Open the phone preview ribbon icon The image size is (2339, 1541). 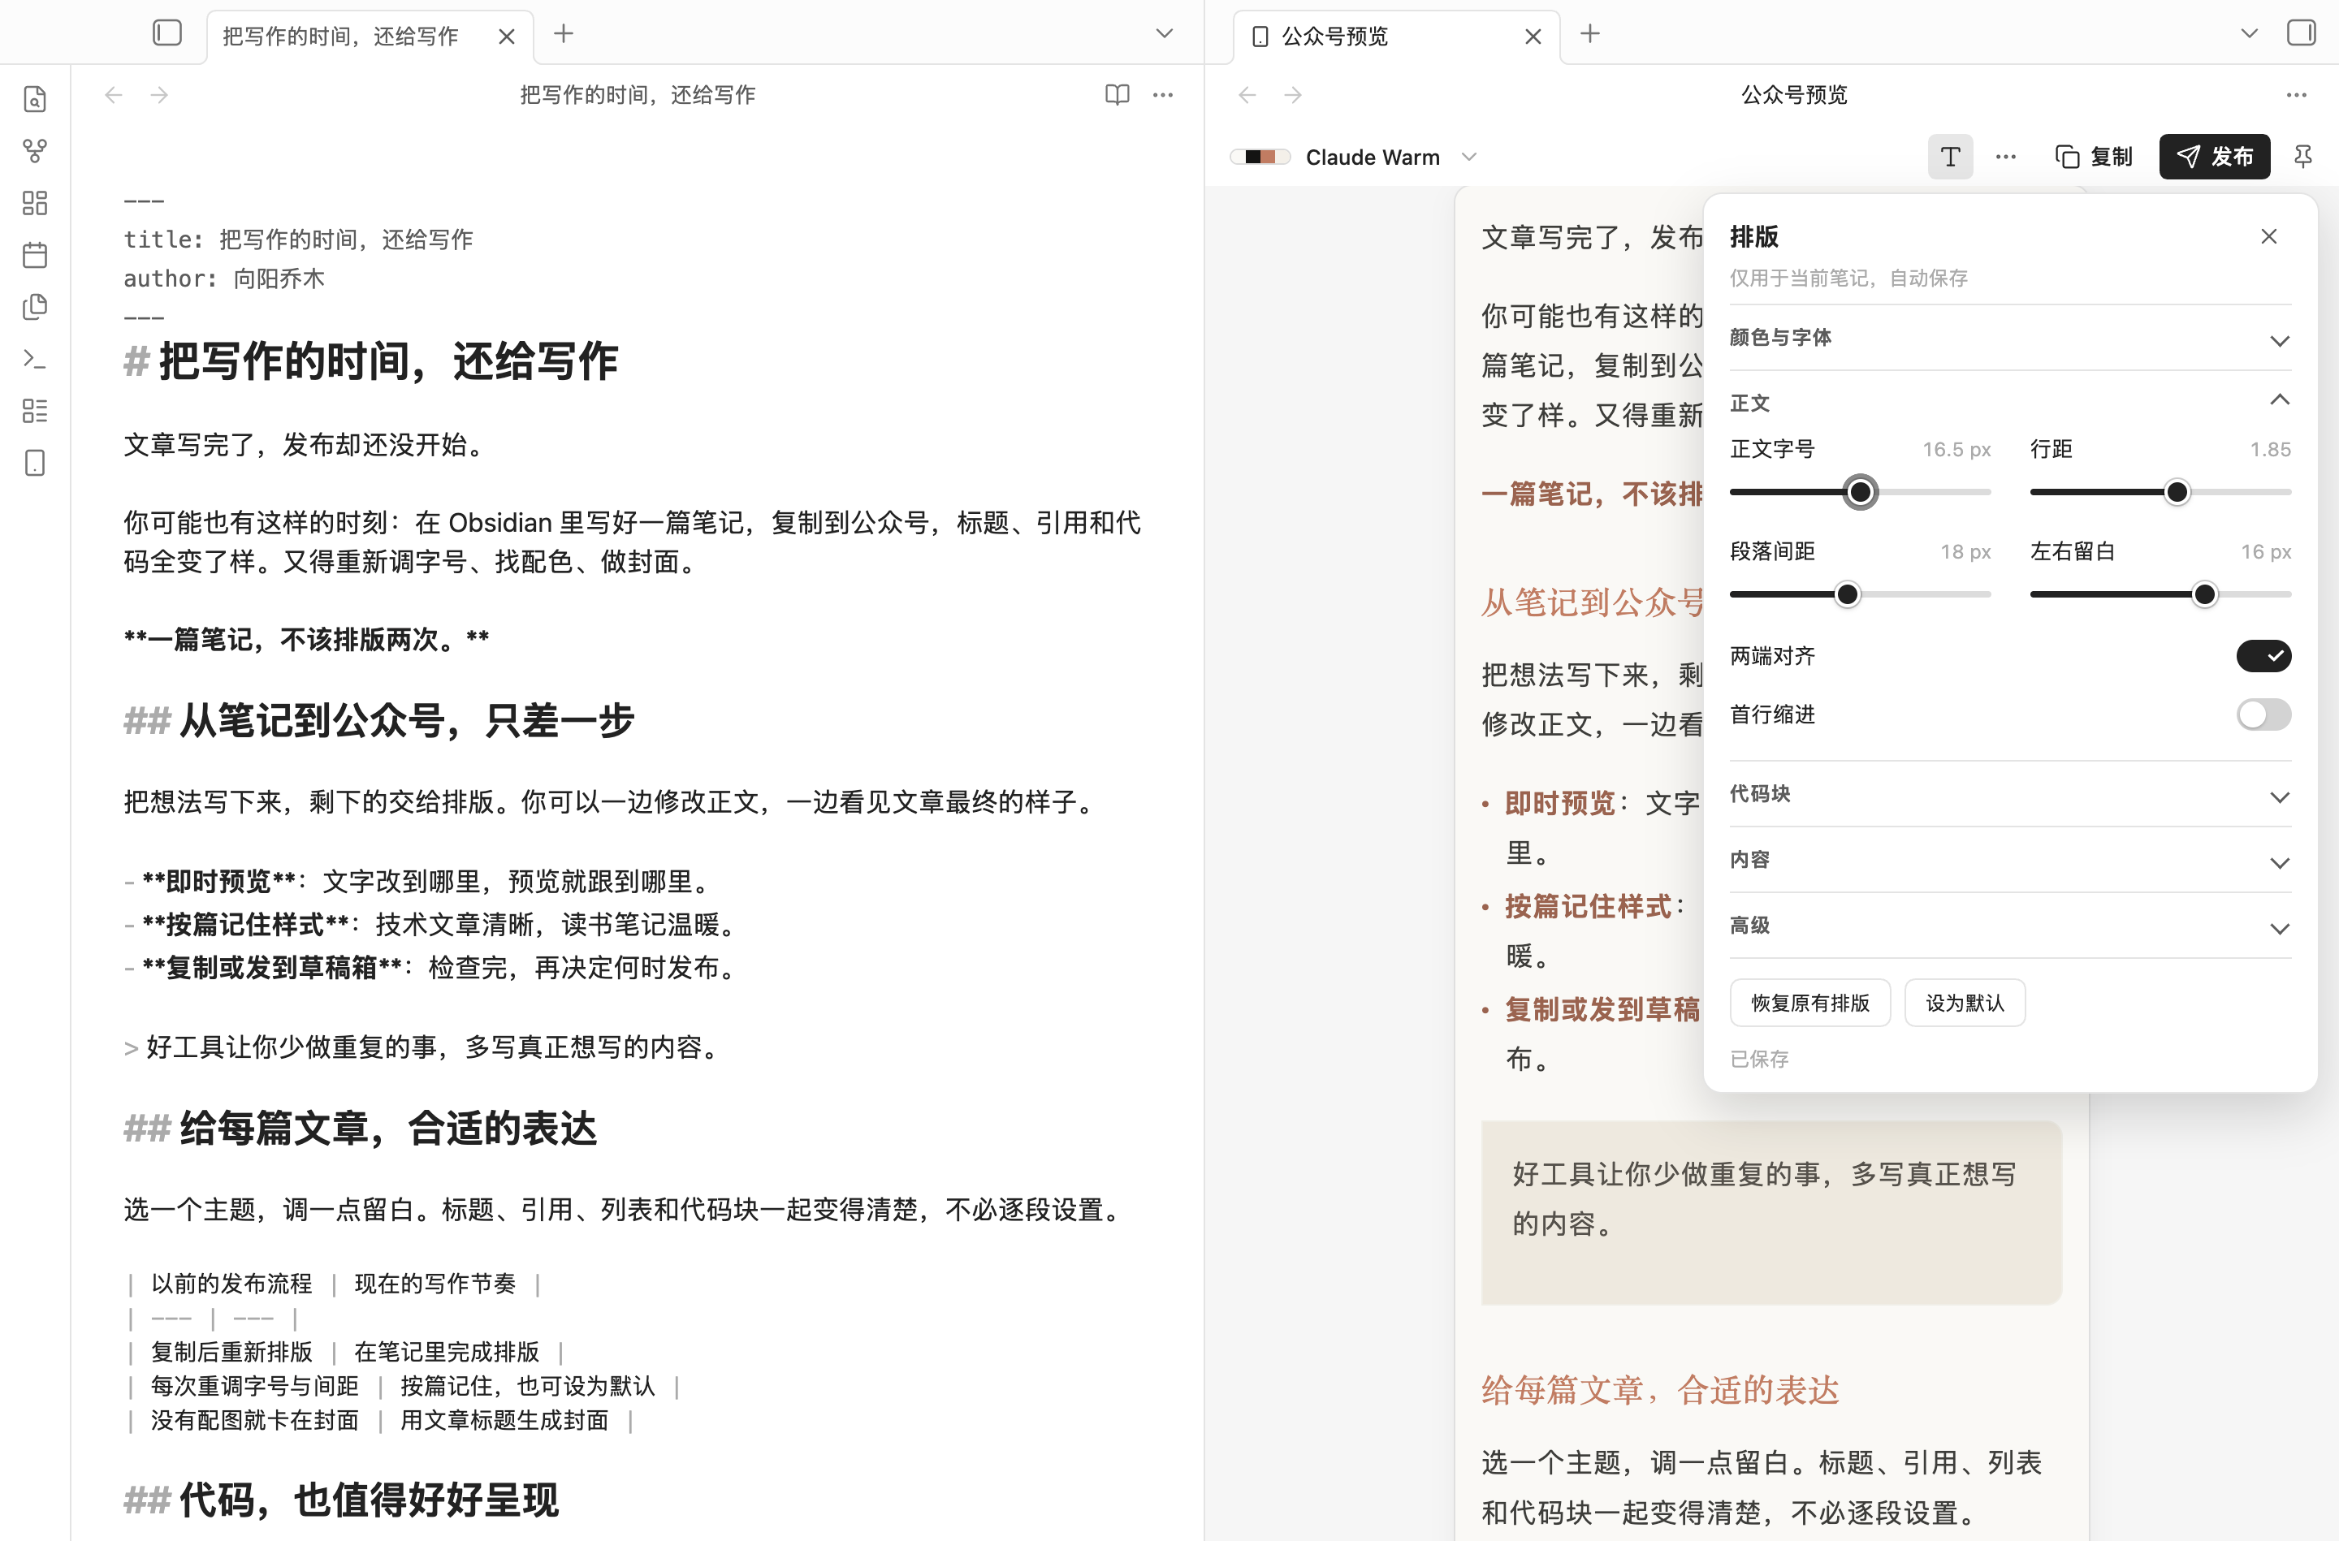pos(36,463)
